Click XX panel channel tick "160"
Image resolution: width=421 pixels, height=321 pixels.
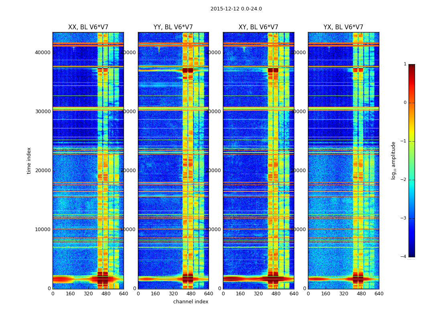point(70,294)
